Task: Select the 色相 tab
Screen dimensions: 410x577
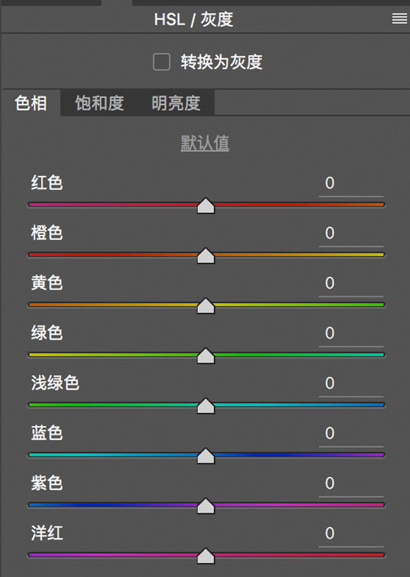Action: click(30, 103)
